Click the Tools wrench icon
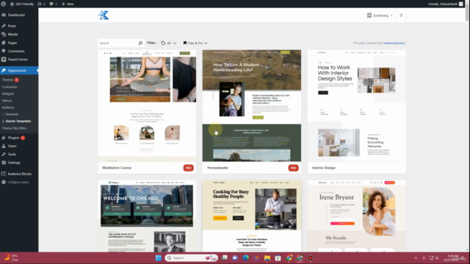 tap(4, 155)
